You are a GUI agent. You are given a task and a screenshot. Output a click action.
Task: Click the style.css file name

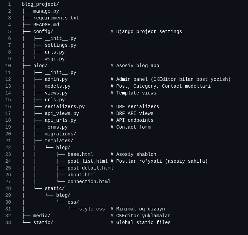pos(92,209)
